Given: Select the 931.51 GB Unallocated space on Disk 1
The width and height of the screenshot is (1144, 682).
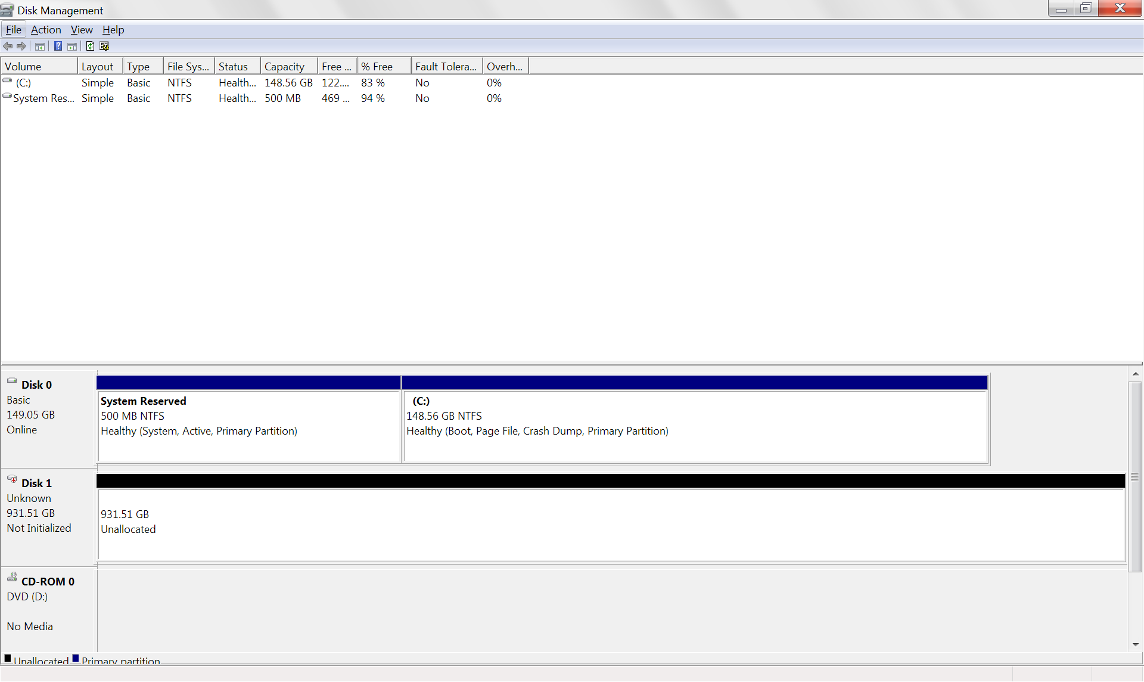Looking at the screenshot, I should (611, 518).
